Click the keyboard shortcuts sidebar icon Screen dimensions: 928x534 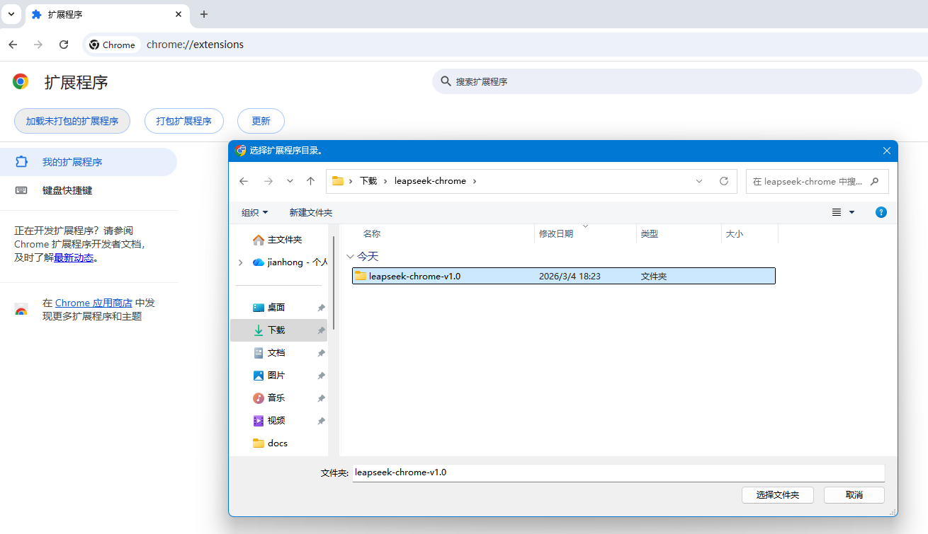21,190
